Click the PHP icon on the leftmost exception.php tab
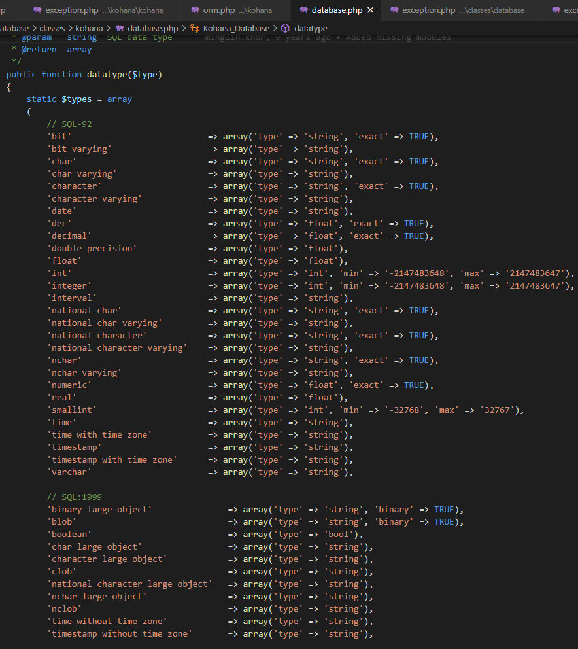 coord(37,10)
